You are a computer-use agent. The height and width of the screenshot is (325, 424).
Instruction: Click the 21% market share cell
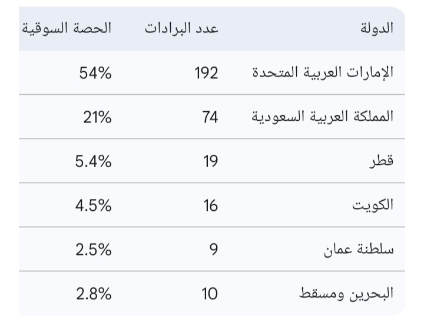[96, 117]
